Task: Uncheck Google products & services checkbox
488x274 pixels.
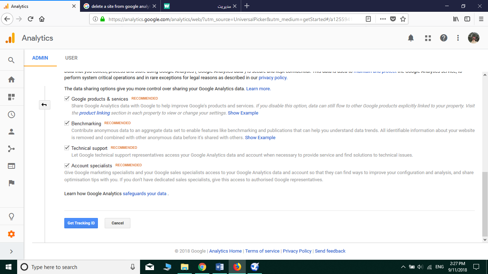Action: 67,99
